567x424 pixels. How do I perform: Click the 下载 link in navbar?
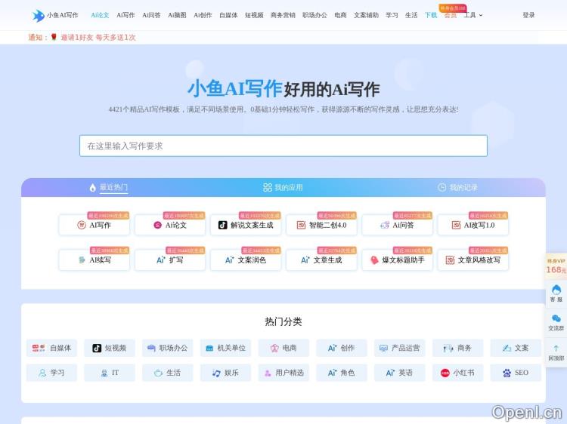pos(431,15)
